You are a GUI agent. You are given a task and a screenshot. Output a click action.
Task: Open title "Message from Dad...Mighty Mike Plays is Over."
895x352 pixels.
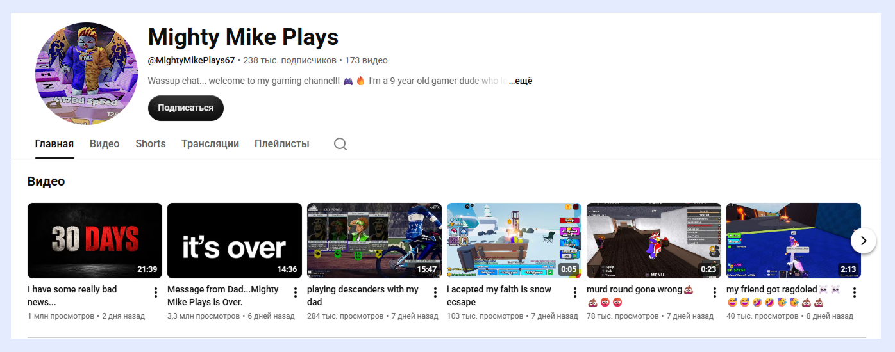[223, 296]
